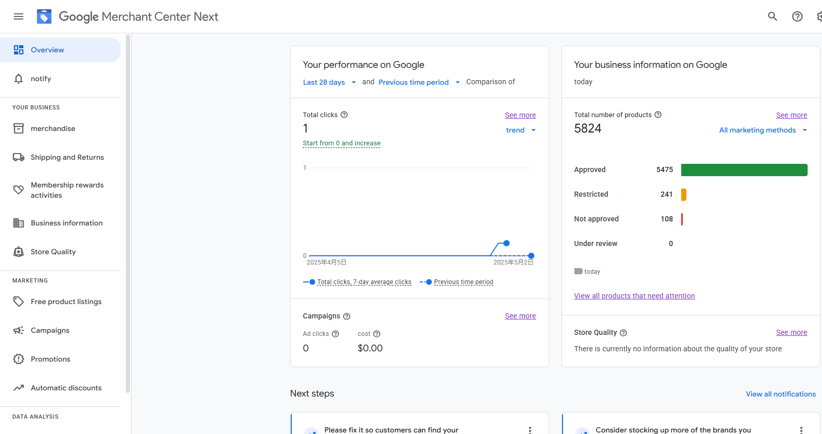822x434 pixels.
Task: Show help for Ad clicks
Action: click(335, 334)
